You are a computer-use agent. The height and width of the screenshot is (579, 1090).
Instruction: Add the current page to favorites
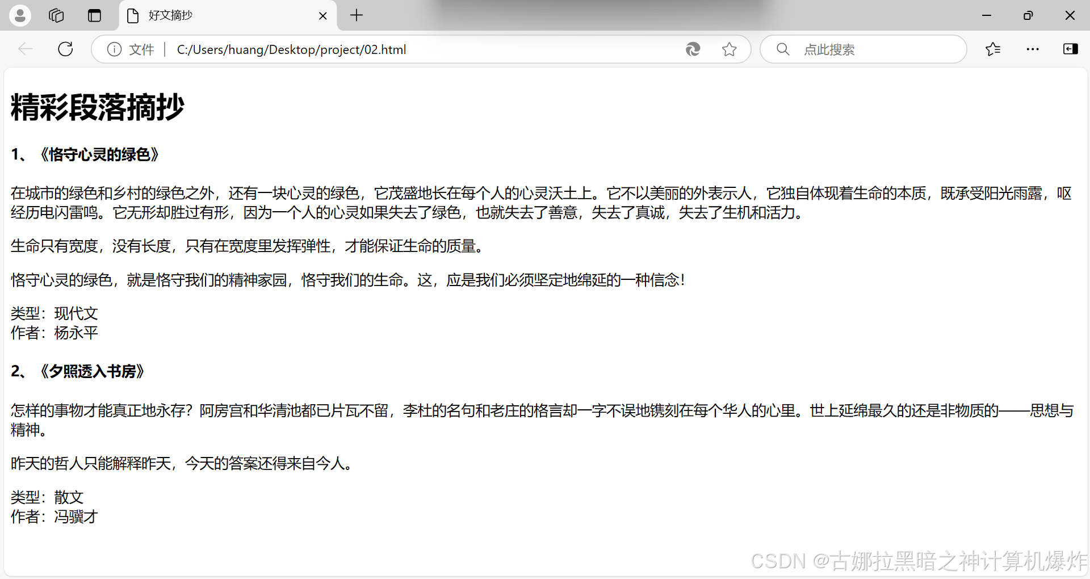coord(730,49)
